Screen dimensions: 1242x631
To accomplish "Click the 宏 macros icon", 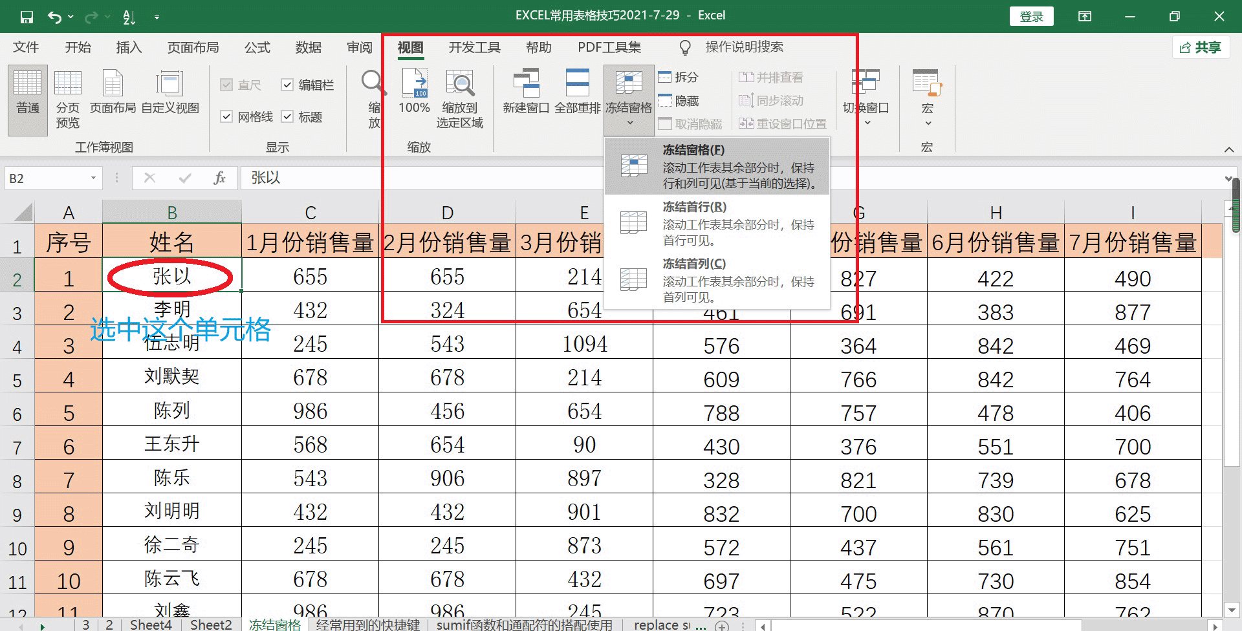I will [928, 98].
